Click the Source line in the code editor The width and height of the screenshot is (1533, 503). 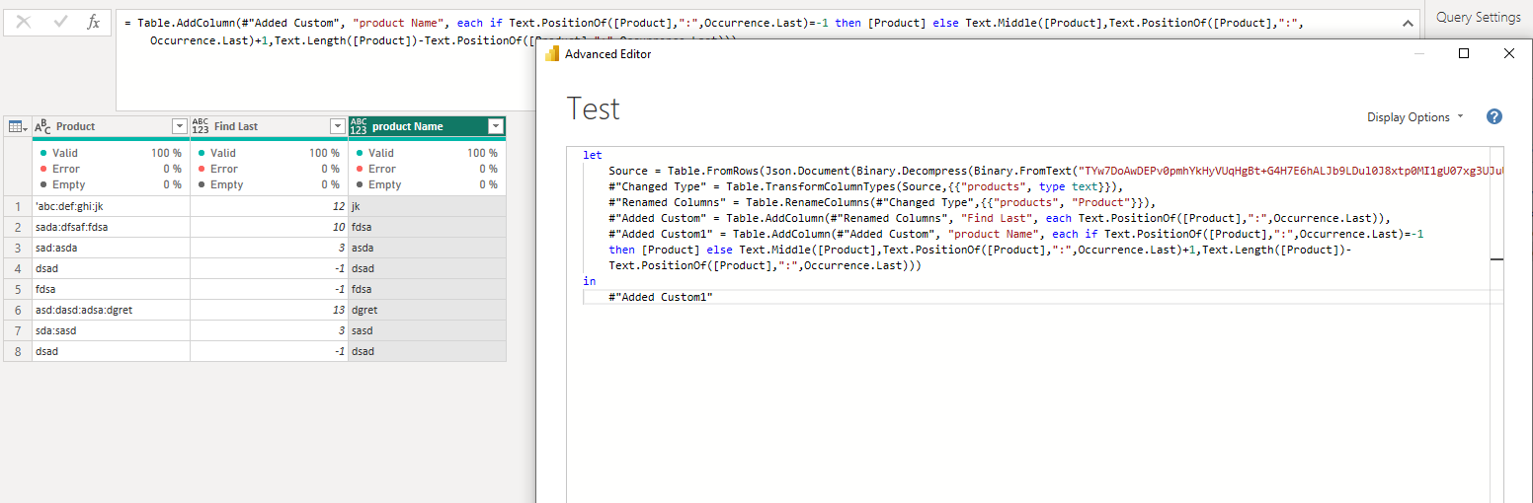[1055, 171]
